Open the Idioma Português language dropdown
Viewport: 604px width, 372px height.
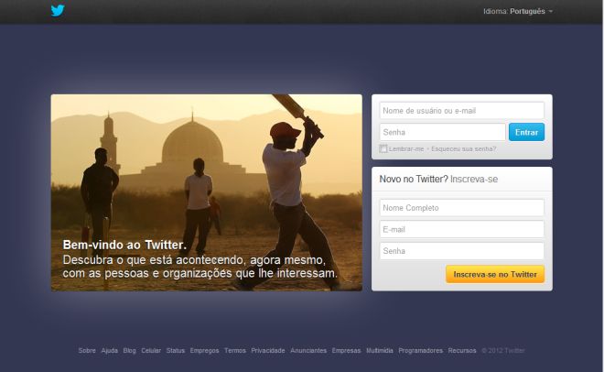[x=518, y=12]
